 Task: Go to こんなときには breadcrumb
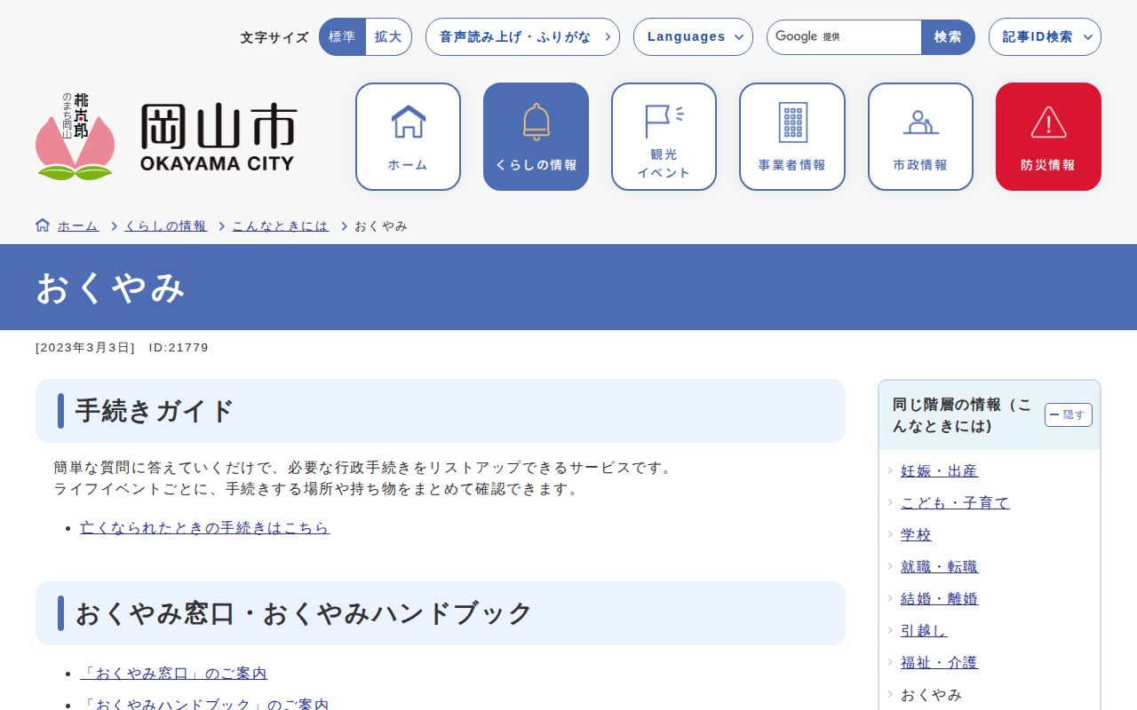coord(280,226)
